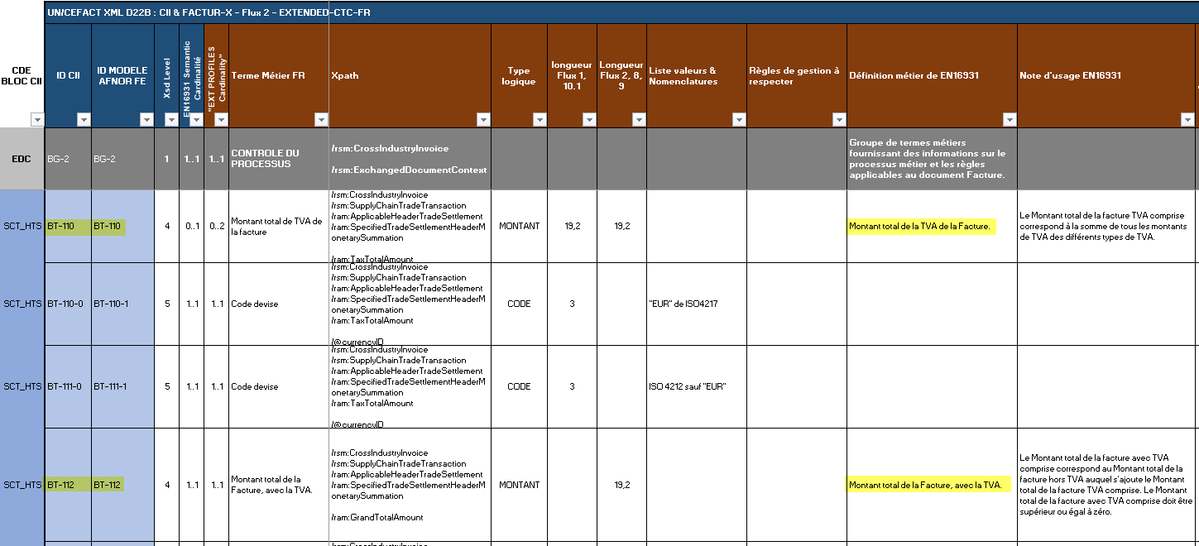The width and height of the screenshot is (1199, 546).
Task: Select SCT_HTS in the BT-111-0 row
Action: click(22, 386)
